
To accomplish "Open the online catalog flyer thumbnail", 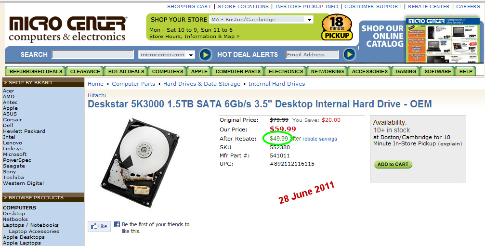I will [442, 40].
